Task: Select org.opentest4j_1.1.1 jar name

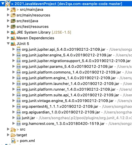Action: 60,106
